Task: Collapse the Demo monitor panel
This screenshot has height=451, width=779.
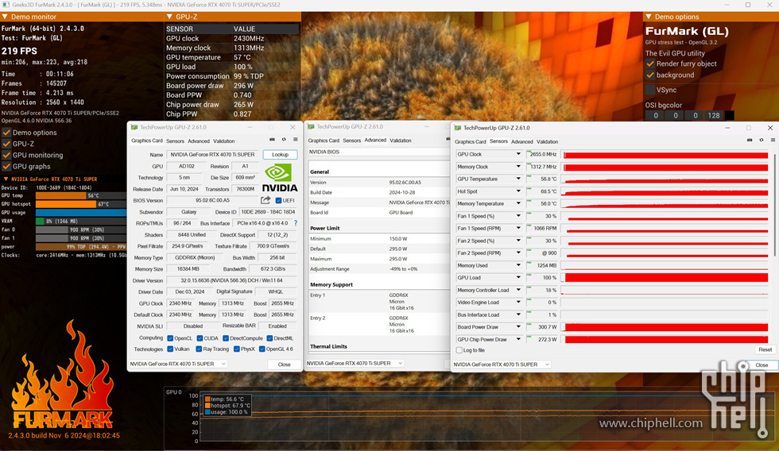Action: tap(5, 17)
